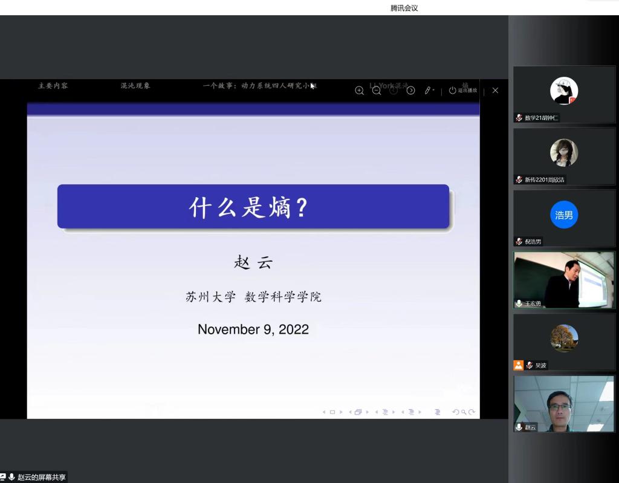Expand the outline view icon in bottom bar
This screenshot has width=619, height=483.
point(437,412)
